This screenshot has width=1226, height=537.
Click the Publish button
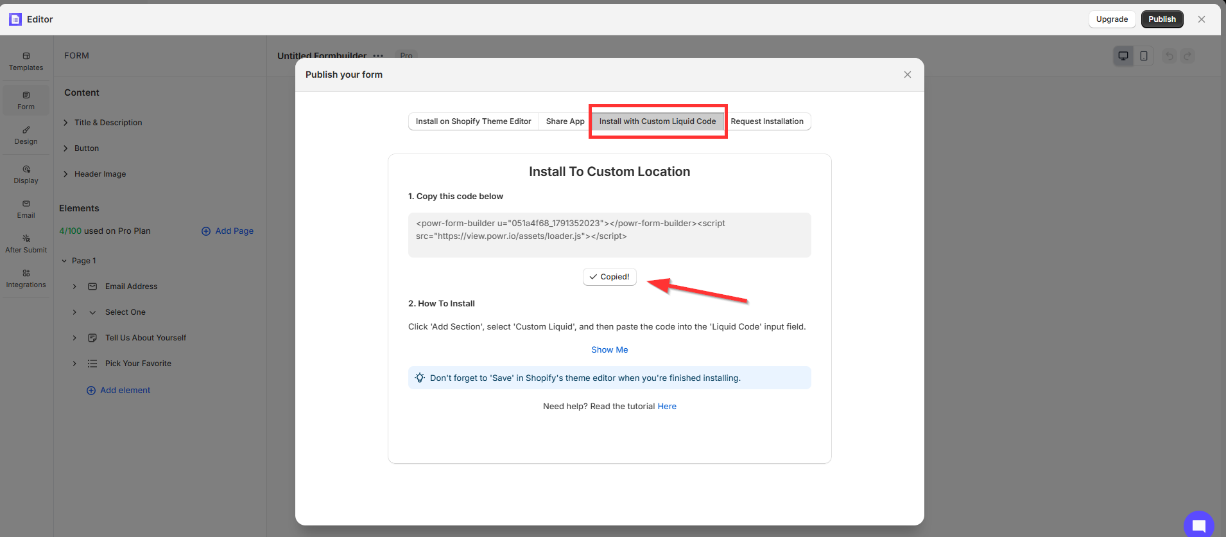point(1162,19)
